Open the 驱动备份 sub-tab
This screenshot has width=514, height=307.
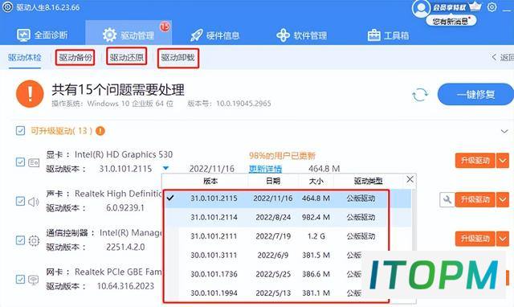click(x=75, y=58)
